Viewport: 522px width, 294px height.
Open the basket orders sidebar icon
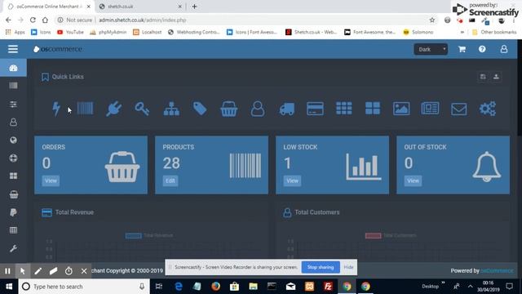coord(14,194)
